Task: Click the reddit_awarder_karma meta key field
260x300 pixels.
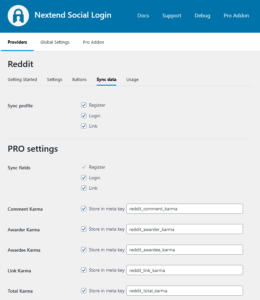Action: point(184,229)
